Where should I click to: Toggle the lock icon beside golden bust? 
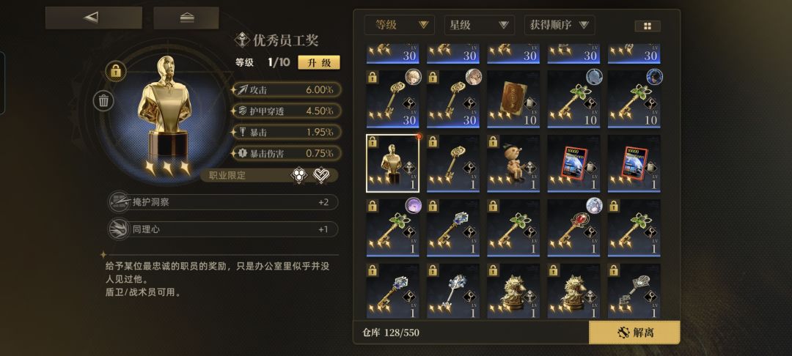[116, 71]
